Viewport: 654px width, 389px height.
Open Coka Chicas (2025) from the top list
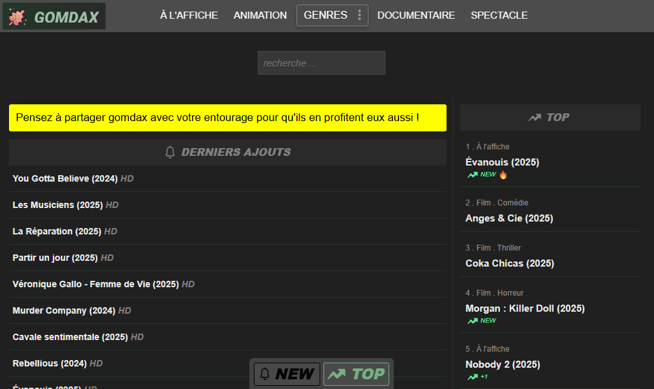(509, 263)
